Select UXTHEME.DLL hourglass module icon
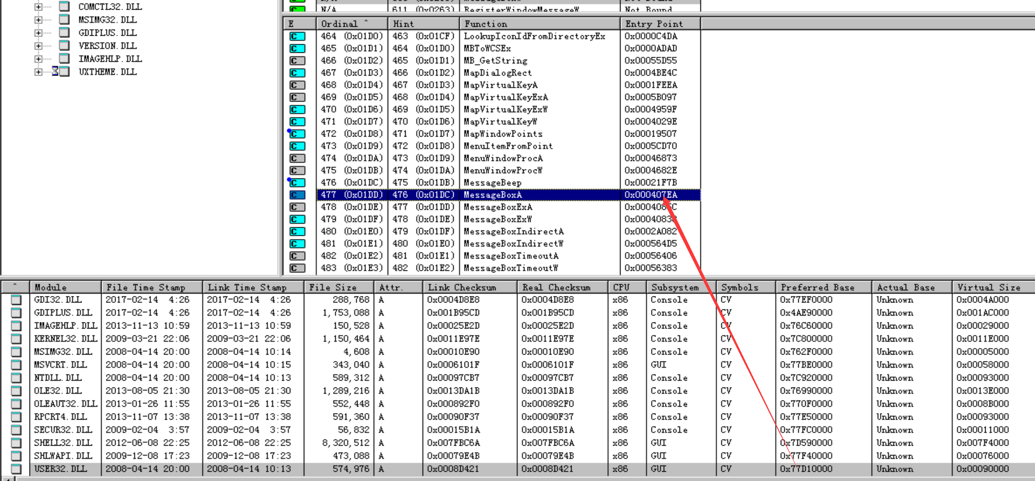The image size is (1035, 481). (x=61, y=71)
